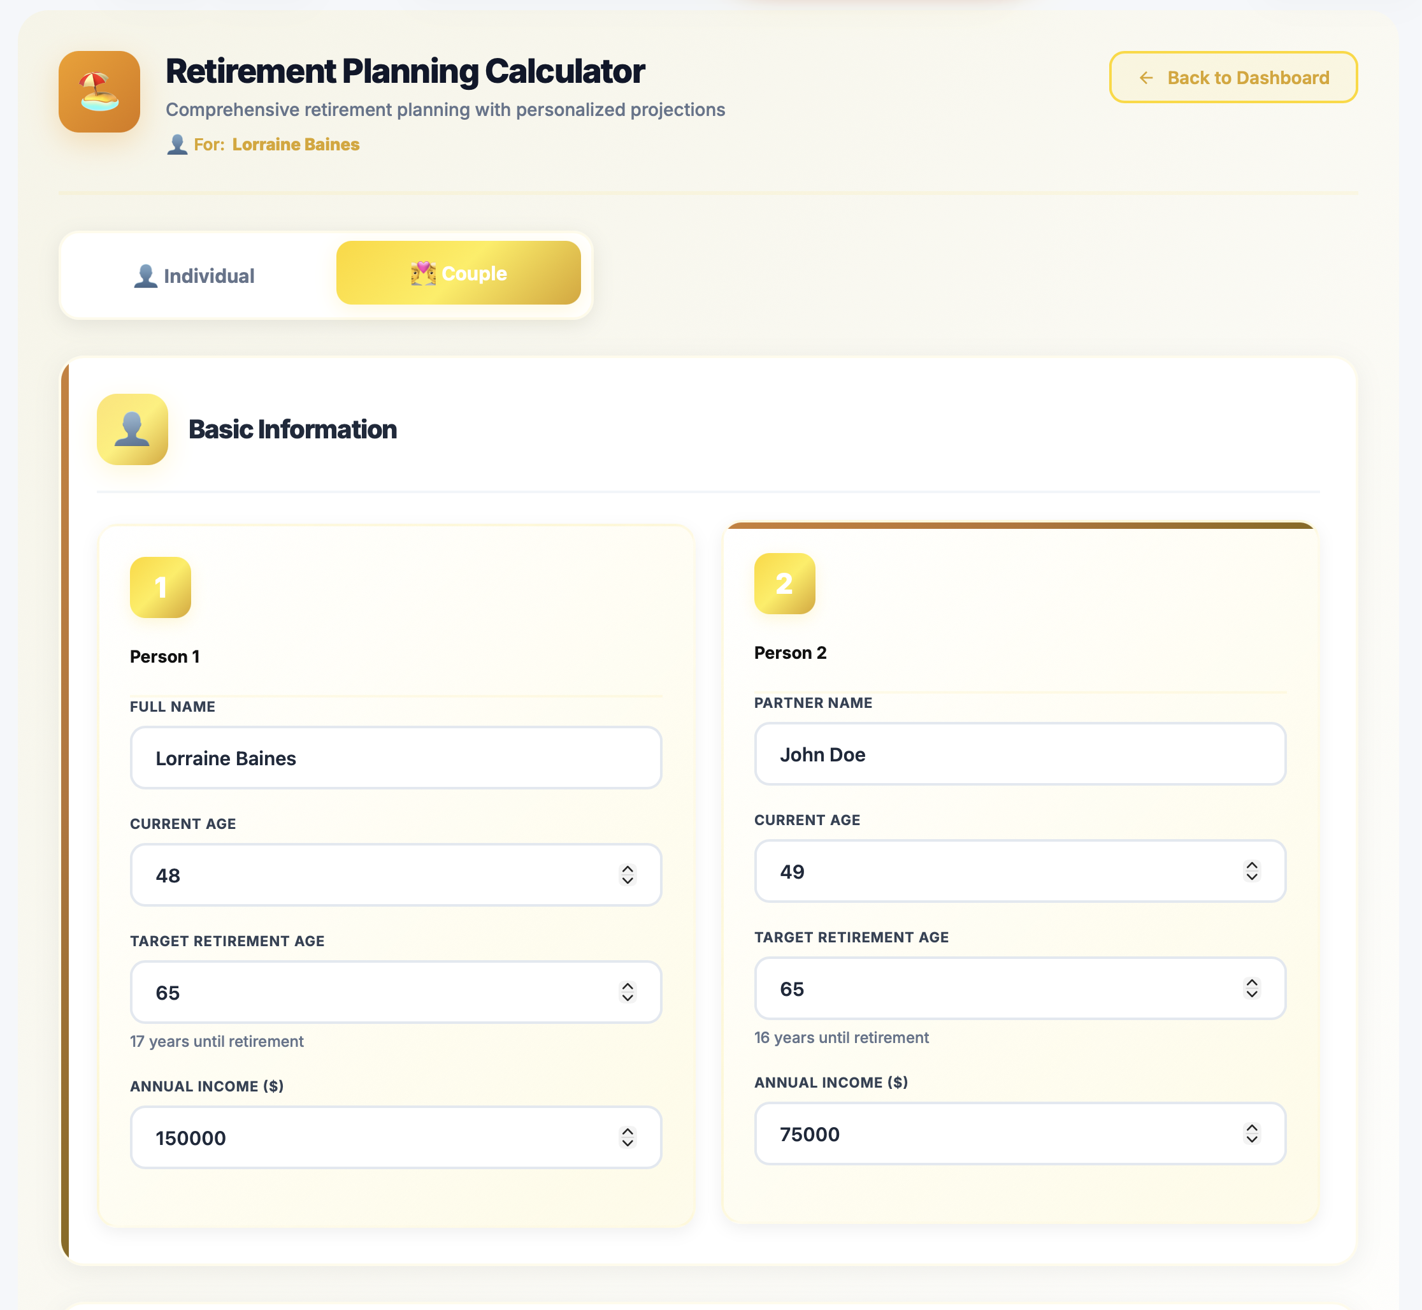
Task: Click the back arrow in Back to Dashboard
Action: pyautogui.click(x=1147, y=77)
